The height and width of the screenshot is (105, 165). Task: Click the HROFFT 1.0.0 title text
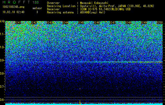(x=20, y=2)
